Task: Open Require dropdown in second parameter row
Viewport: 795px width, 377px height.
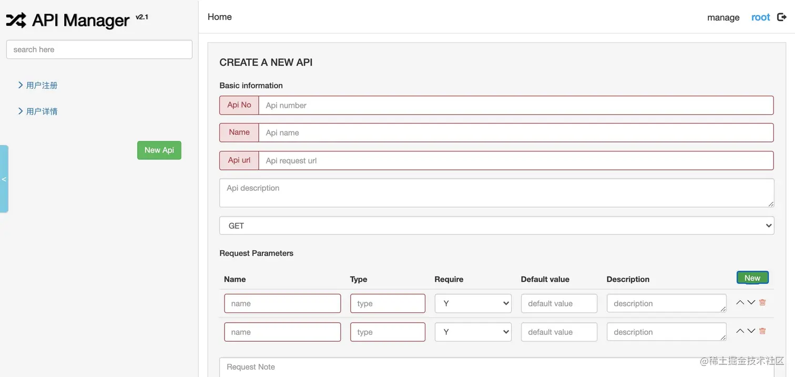Action: 473,332
